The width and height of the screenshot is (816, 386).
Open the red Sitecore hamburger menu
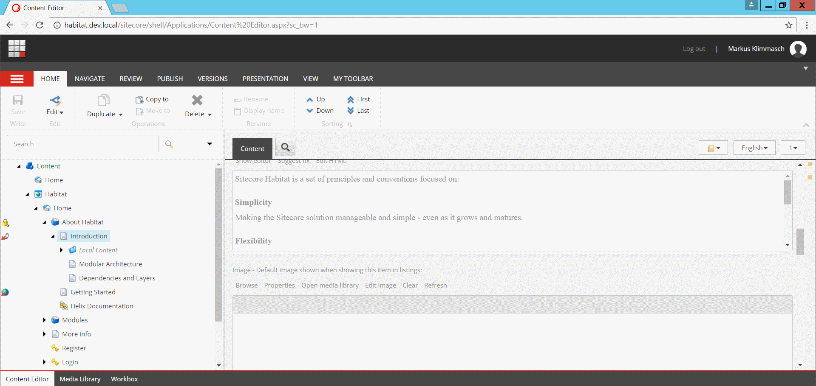click(17, 79)
